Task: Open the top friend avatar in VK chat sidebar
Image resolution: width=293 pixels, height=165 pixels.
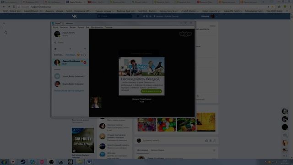Action: (x=285, y=111)
